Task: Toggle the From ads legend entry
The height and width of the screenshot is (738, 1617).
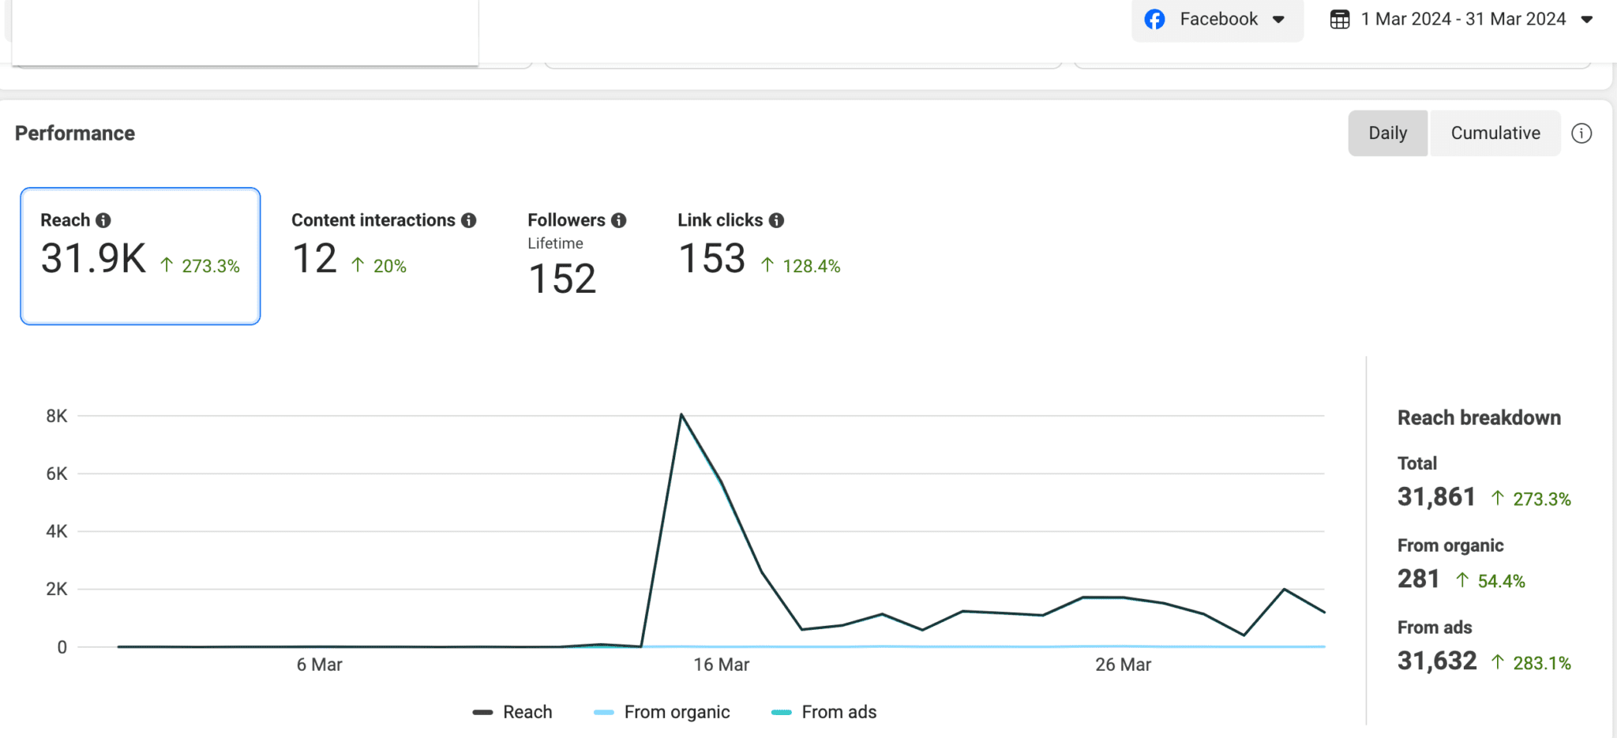Action: [825, 712]
